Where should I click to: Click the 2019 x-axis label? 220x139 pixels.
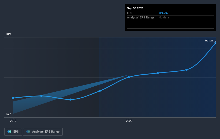pyautogui.click(x=13, y=121)
